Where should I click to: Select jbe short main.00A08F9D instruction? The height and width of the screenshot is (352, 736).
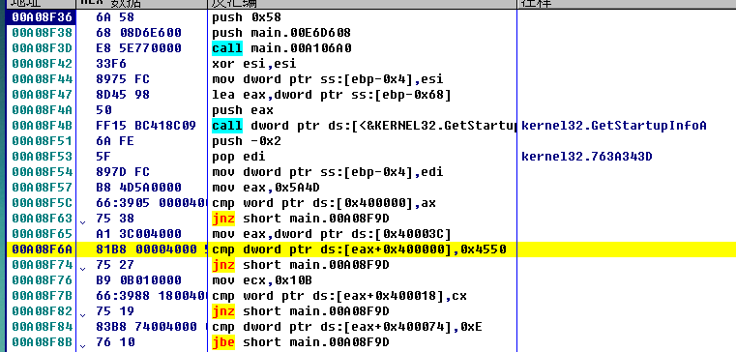tap(301, 342)
